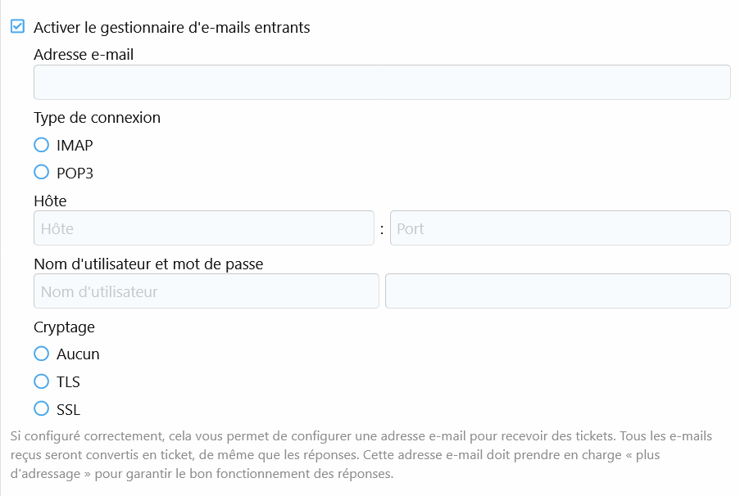Screen dimensions: 740x496
Task: Click the Nom d'utilisateur input field
Action: (x=206, y=291)
